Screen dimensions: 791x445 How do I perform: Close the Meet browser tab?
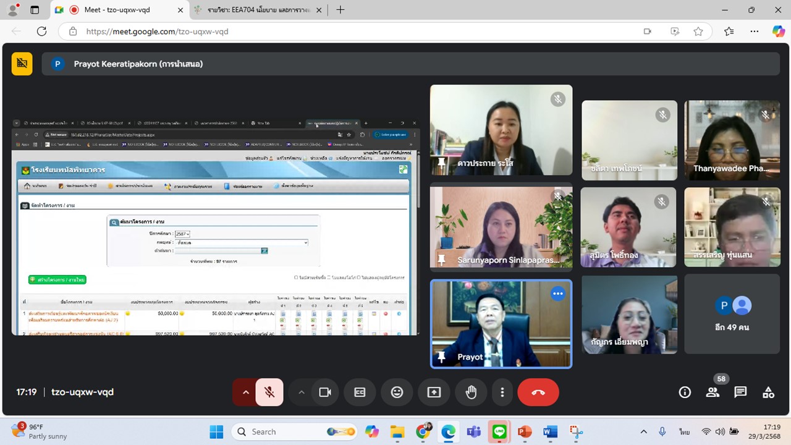pyautogui.click(x=180, y=10)
